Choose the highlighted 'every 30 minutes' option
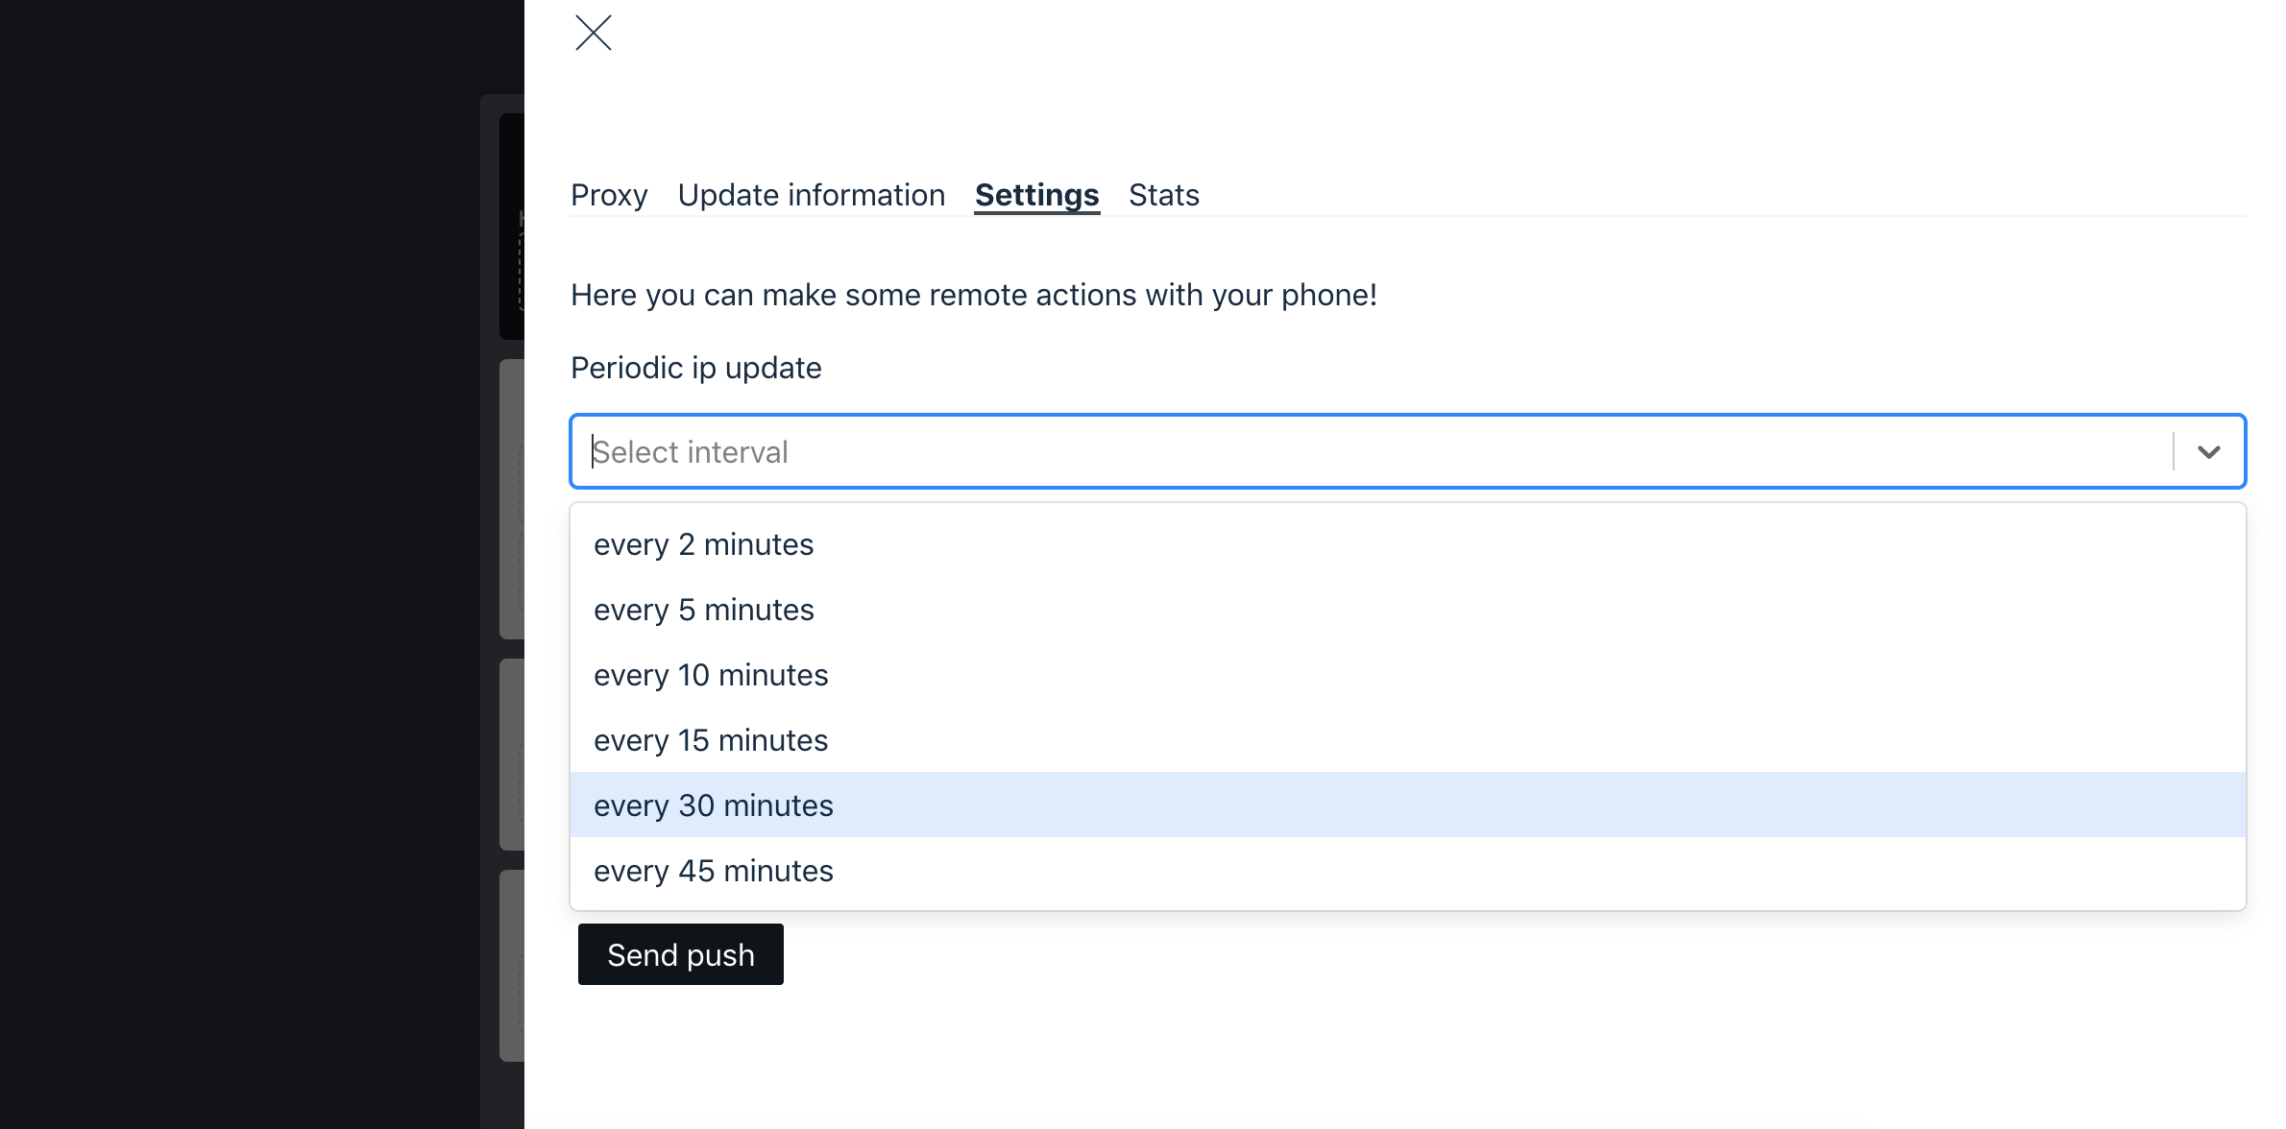 pos(714,805)
